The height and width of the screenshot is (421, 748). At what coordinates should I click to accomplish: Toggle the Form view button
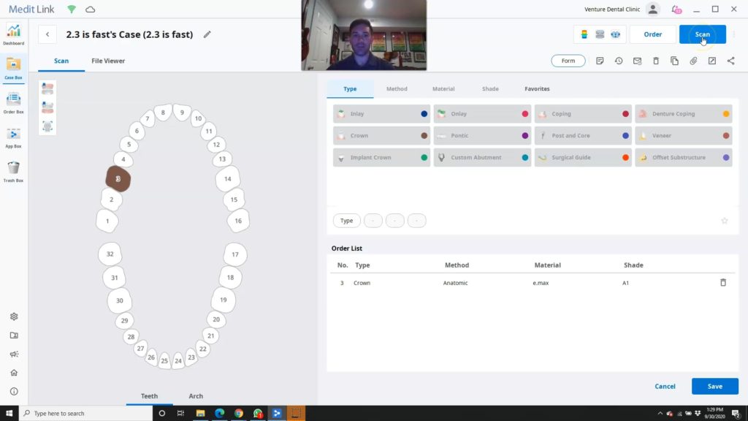pyautogui.click(x=568, y=61)
